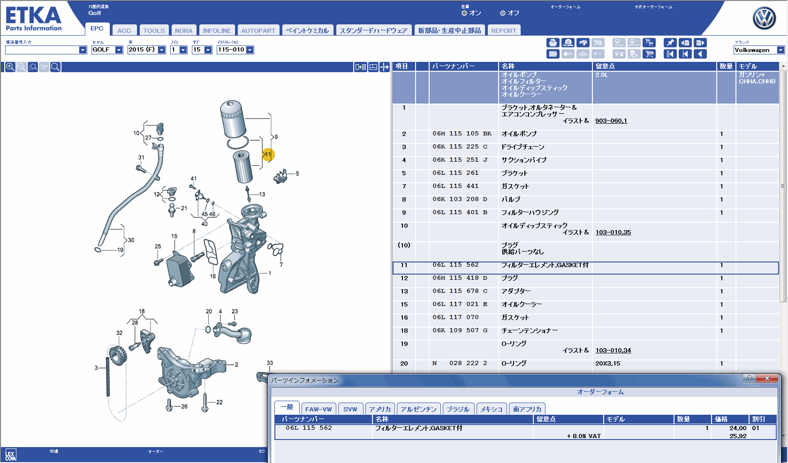Click the zoom out magnifier icon
788x463 pixels.
tap(21, 67)
